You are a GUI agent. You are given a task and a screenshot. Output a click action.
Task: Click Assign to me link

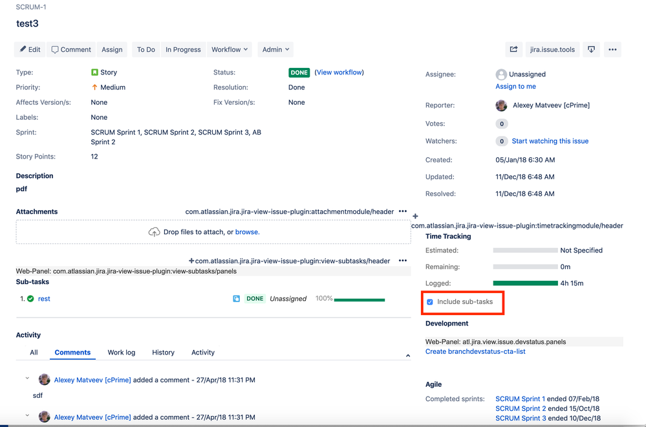[515, 86]
